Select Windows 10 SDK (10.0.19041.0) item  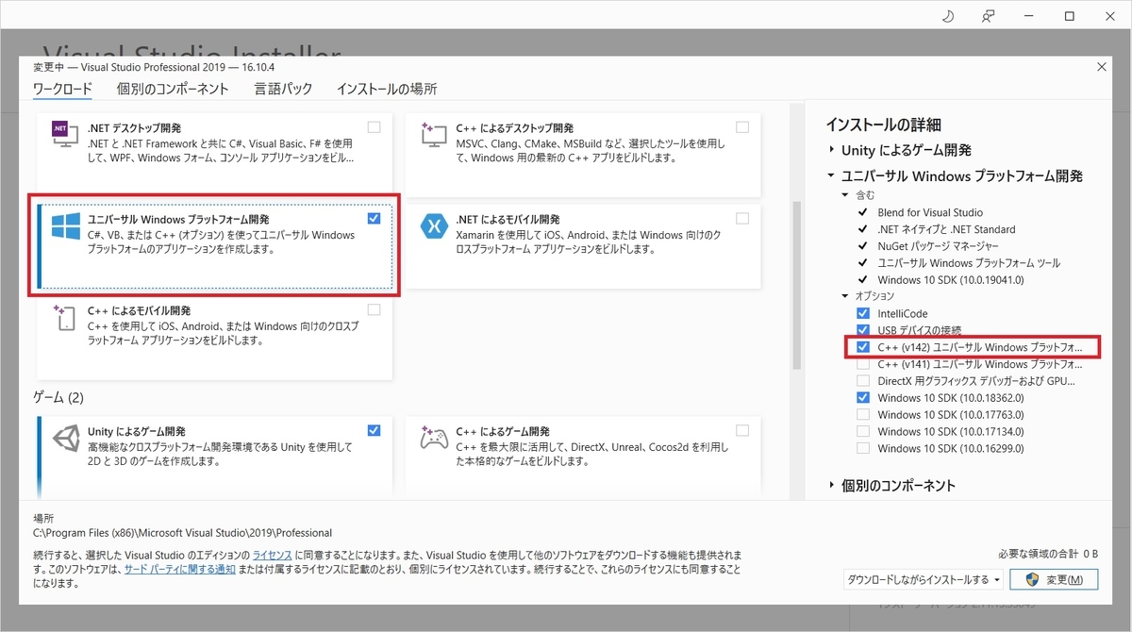pos(951,280)
